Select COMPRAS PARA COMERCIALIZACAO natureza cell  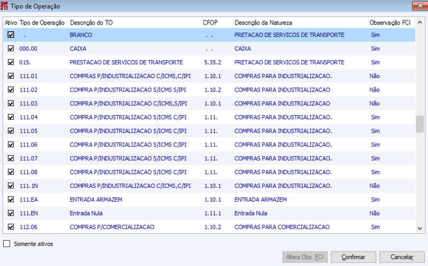pos(282,227)
